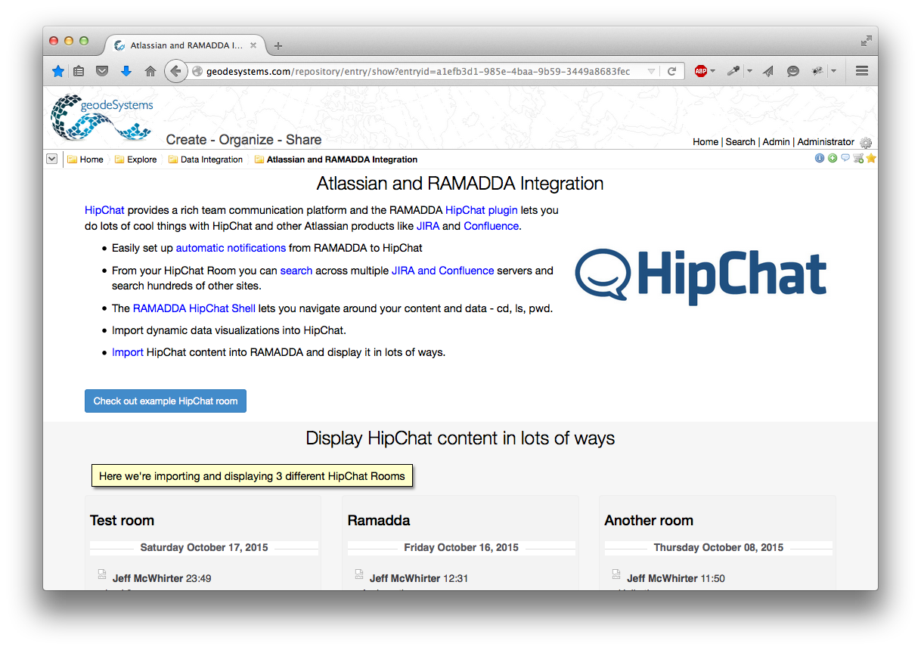Click the Administrator user link
The image size is (921, 650).
pyautogui.click(x=826, y=142)
